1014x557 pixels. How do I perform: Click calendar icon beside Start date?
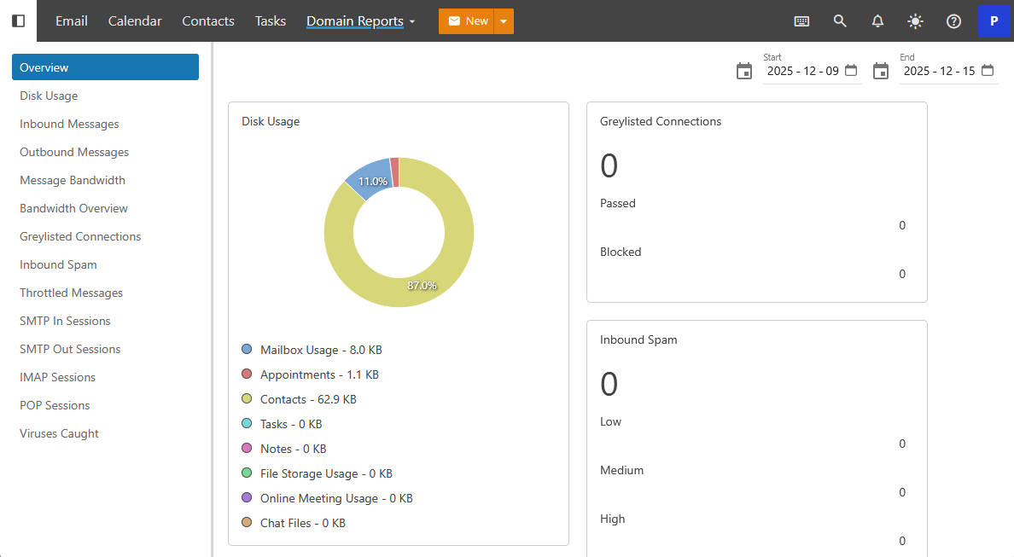(x=744, y=71)
